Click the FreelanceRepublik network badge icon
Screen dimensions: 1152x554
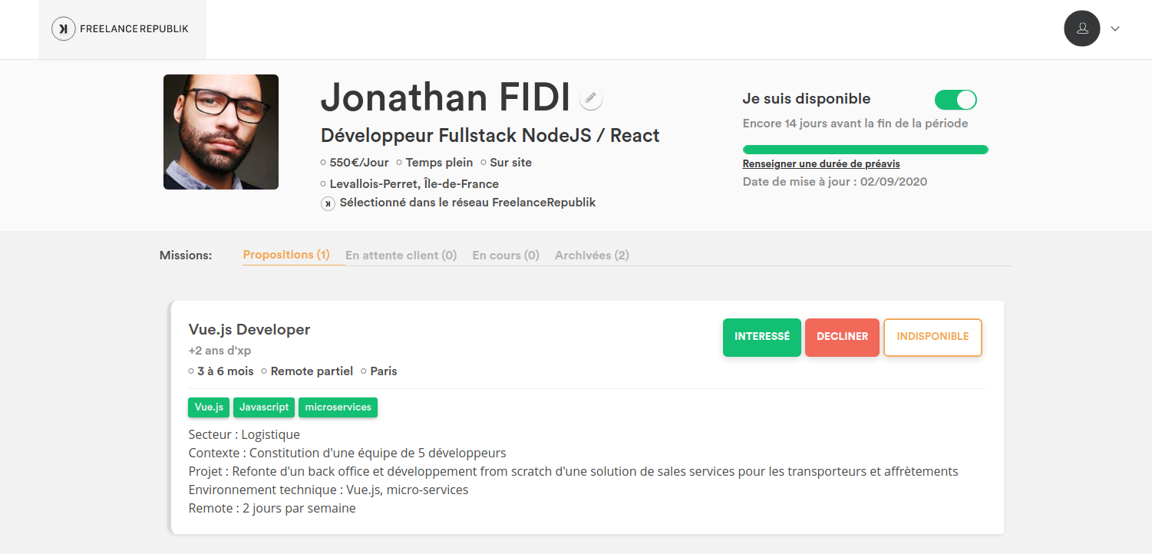[x=328, y=203]
